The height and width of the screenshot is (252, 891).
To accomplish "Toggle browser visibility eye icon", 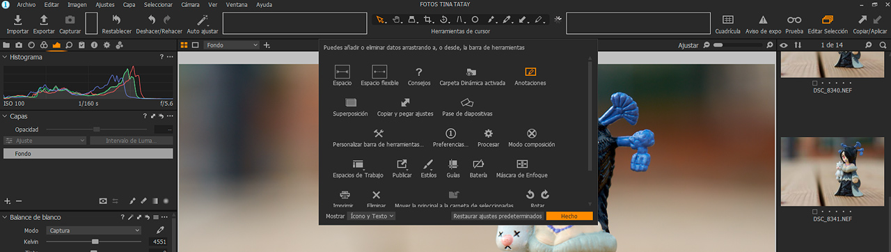I will pos(783,45).
